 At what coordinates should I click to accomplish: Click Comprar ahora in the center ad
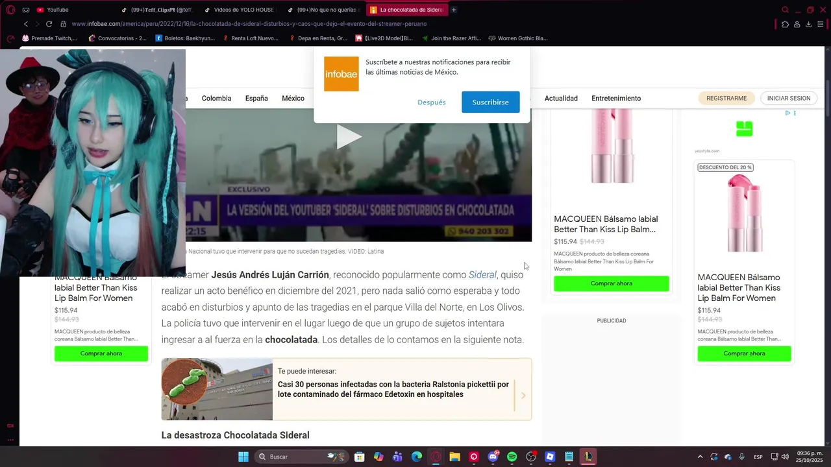[612, 283]
